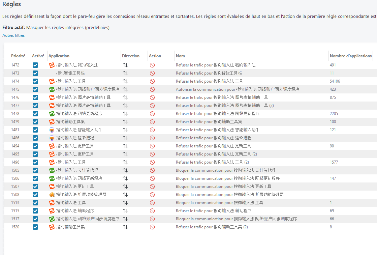377x255 pixels.
Task: Select priority value 1476
Action: click(15, 97)
